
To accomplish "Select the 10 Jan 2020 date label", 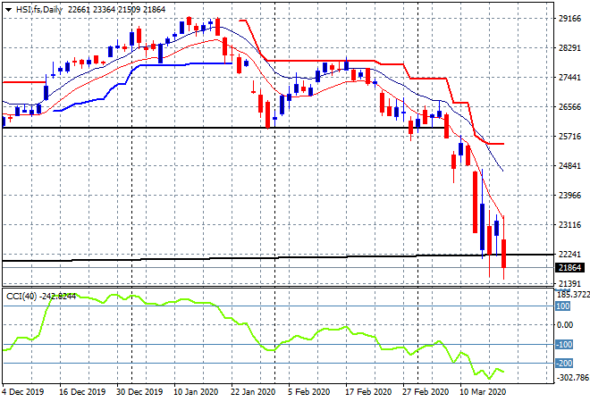I will pos(196,392).
